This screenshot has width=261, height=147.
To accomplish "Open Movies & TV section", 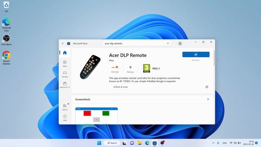I will pyautogui.click(x=65, y=85).
